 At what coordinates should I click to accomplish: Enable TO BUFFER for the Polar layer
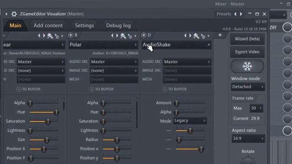(x=92, y=89)
